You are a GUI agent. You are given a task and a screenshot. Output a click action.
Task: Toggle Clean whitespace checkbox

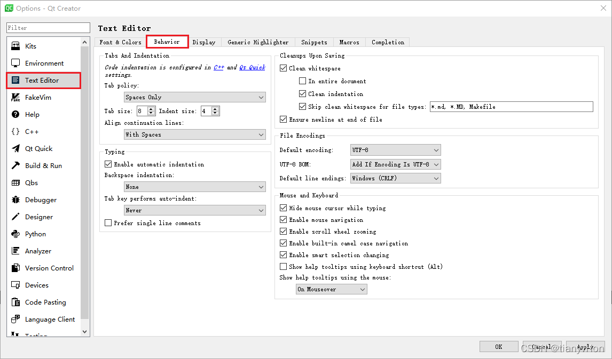[284, 68]
